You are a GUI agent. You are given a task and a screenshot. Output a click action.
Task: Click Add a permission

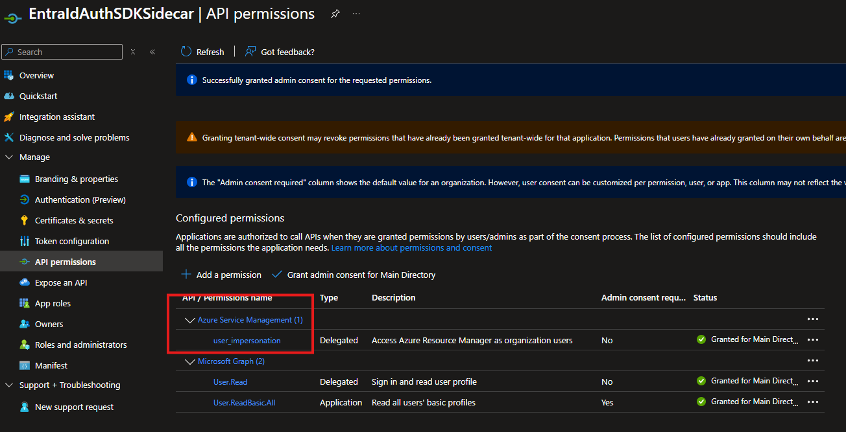[x=221, y=275]
